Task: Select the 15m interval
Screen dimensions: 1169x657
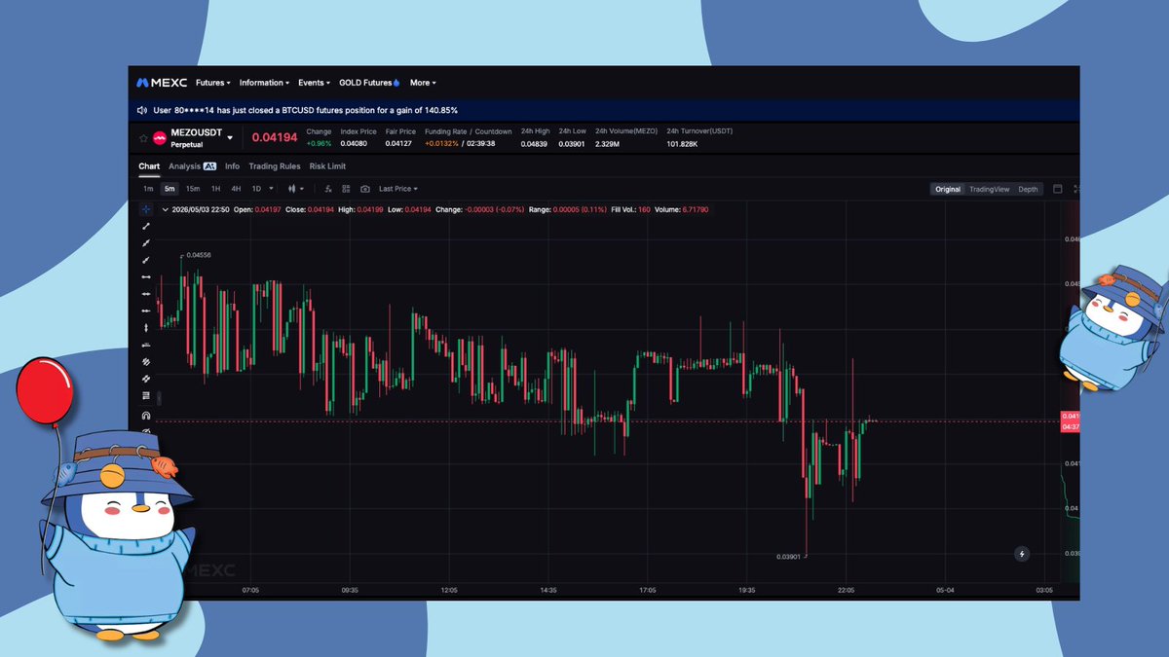Action: pyautogui.click(x=193, y=189)
